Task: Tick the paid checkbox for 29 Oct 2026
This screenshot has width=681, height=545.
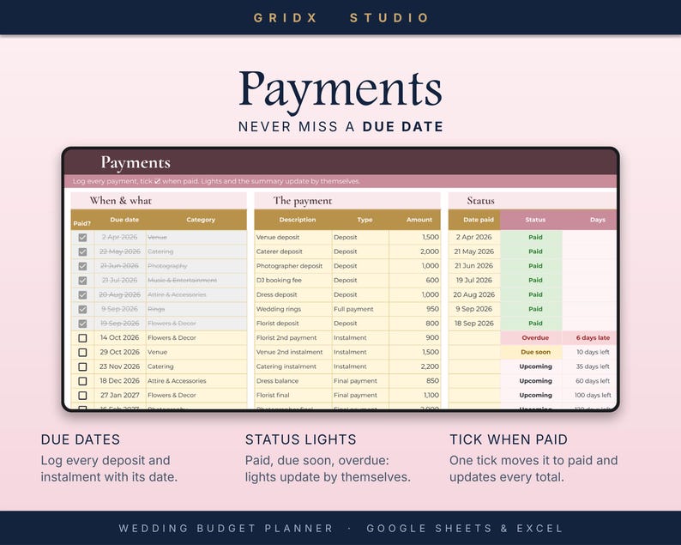Action: tap(82, 353)
